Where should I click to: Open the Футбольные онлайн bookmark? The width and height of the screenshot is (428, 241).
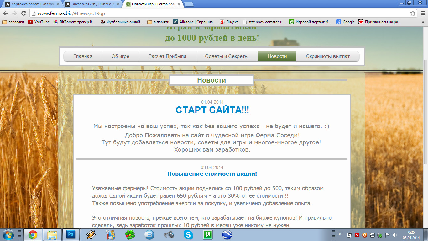coord(122,22)
